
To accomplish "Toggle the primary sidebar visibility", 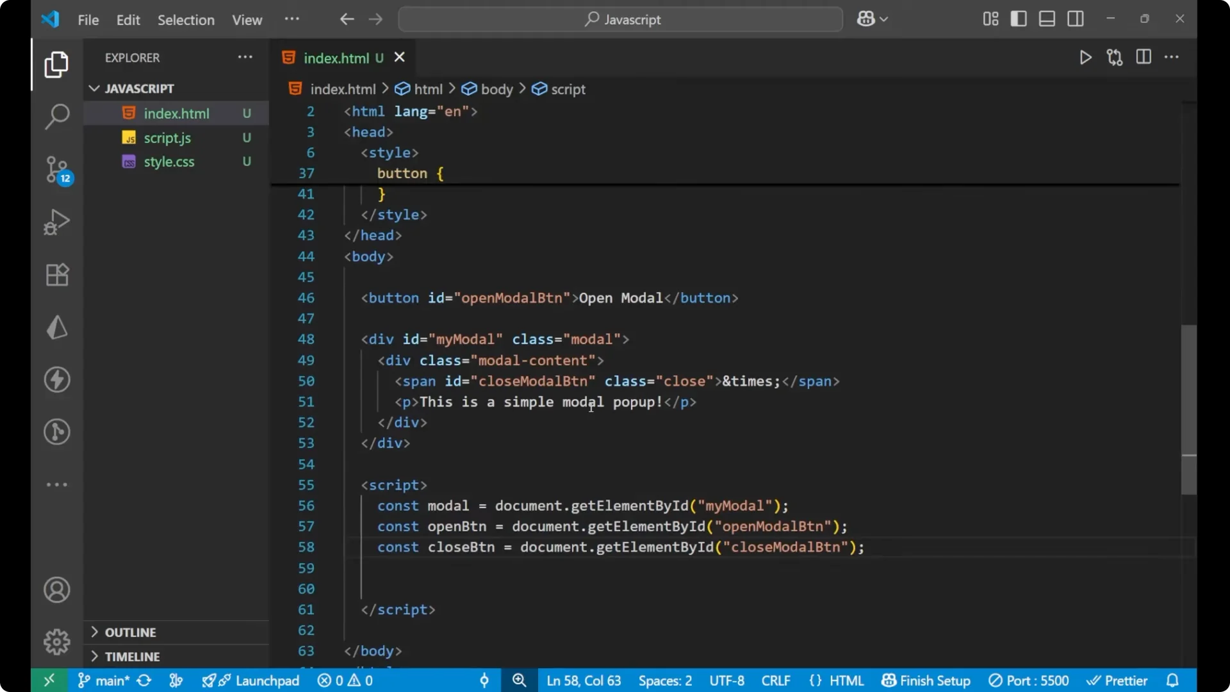I will click(x=1018, y=19).
